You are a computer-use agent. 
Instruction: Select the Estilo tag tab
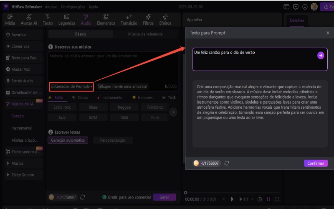[56, 97]
